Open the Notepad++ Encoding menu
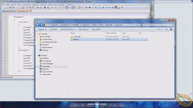Viewport: 193px width, 108px height. point(26,5)
